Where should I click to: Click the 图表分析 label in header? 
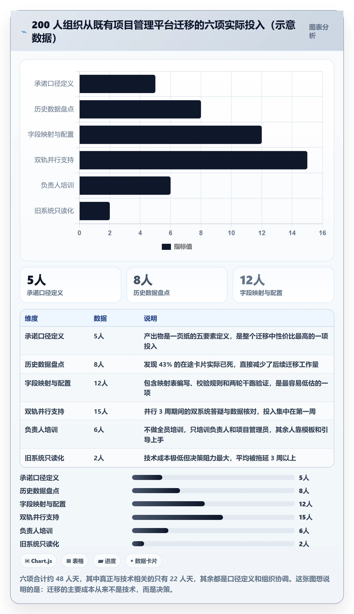(x=319, y=31)
